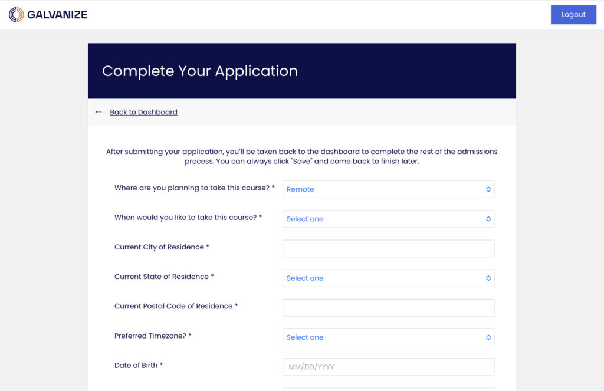Click the chevron arrows on the State of Residence dropdown
The image size is (604, 391).
pyautogui.click(x=488, y=278)
